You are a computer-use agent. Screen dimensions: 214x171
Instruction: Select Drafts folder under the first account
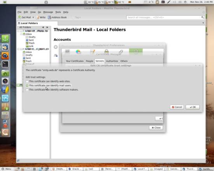point(31,37)
